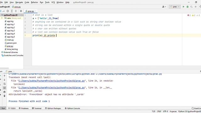Click second traceback link to prac.py line 16
This screenshot has height=113, width=201.
52,88
